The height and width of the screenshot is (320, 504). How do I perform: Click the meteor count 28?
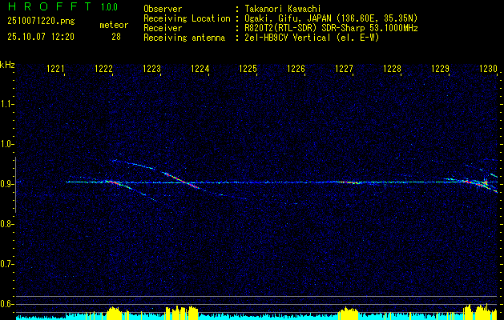tap(116, 37)
